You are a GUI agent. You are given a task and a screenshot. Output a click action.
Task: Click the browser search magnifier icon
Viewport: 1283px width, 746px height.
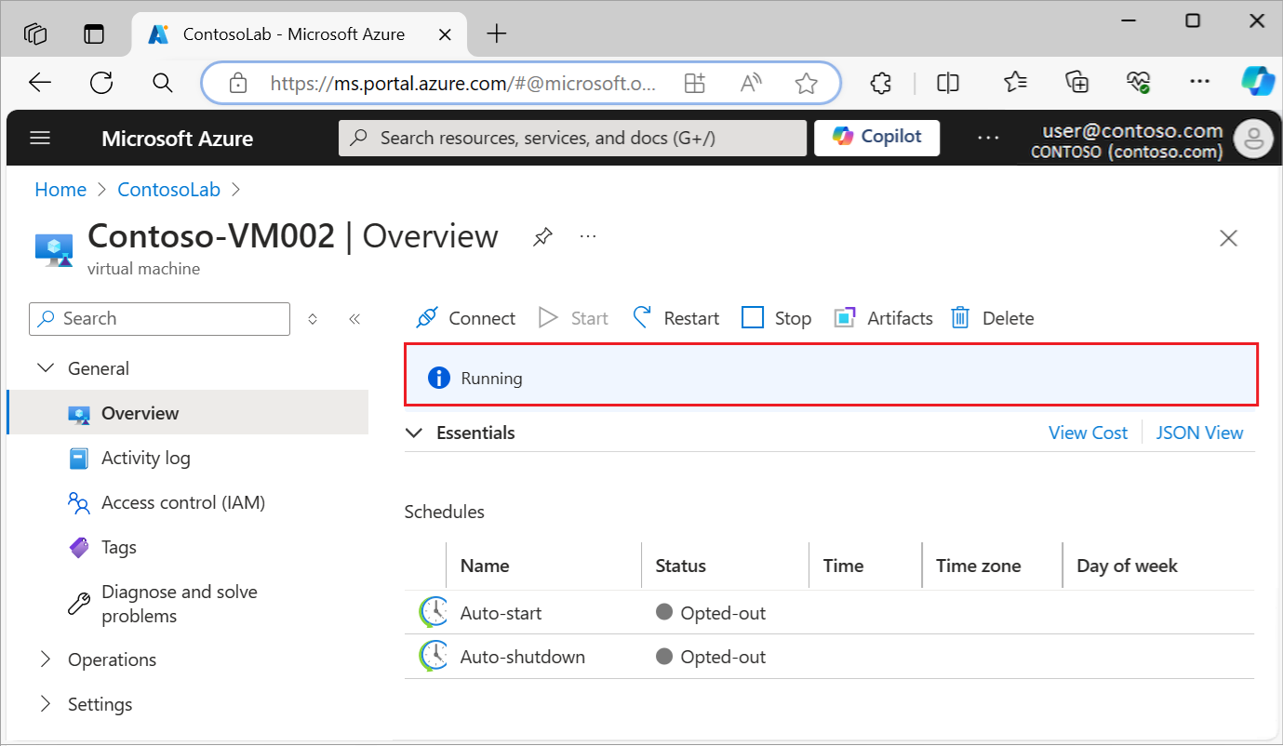[x=163, y=83]
